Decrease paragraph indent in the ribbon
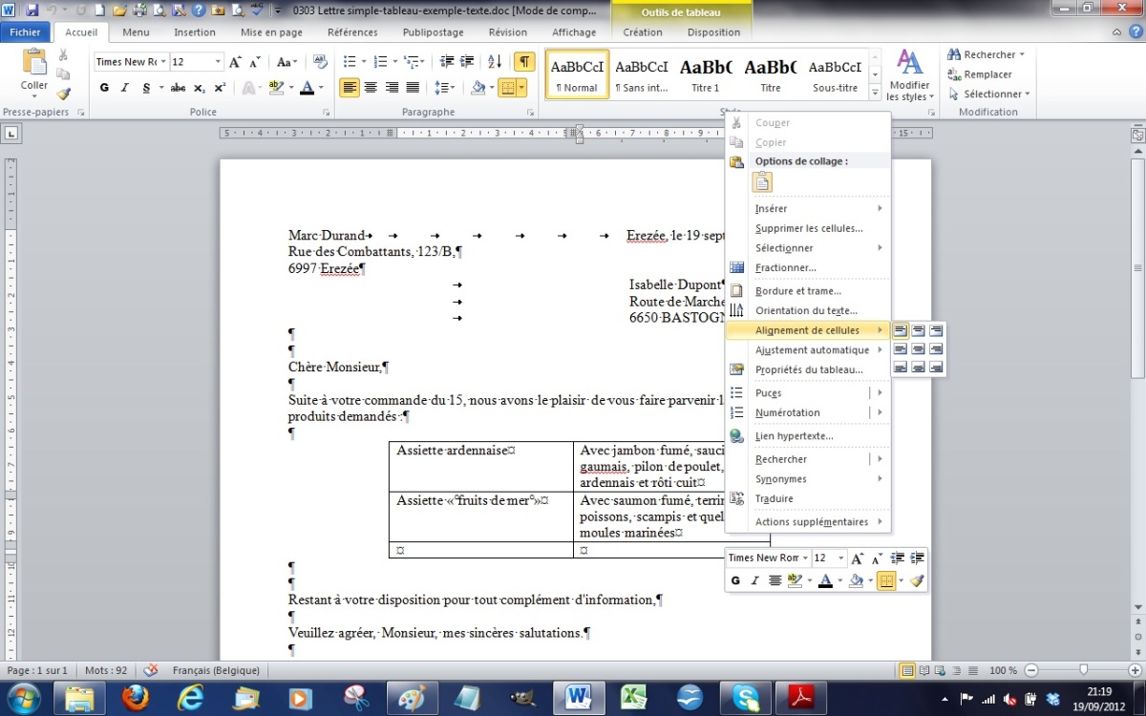 [x=448, y=62]
